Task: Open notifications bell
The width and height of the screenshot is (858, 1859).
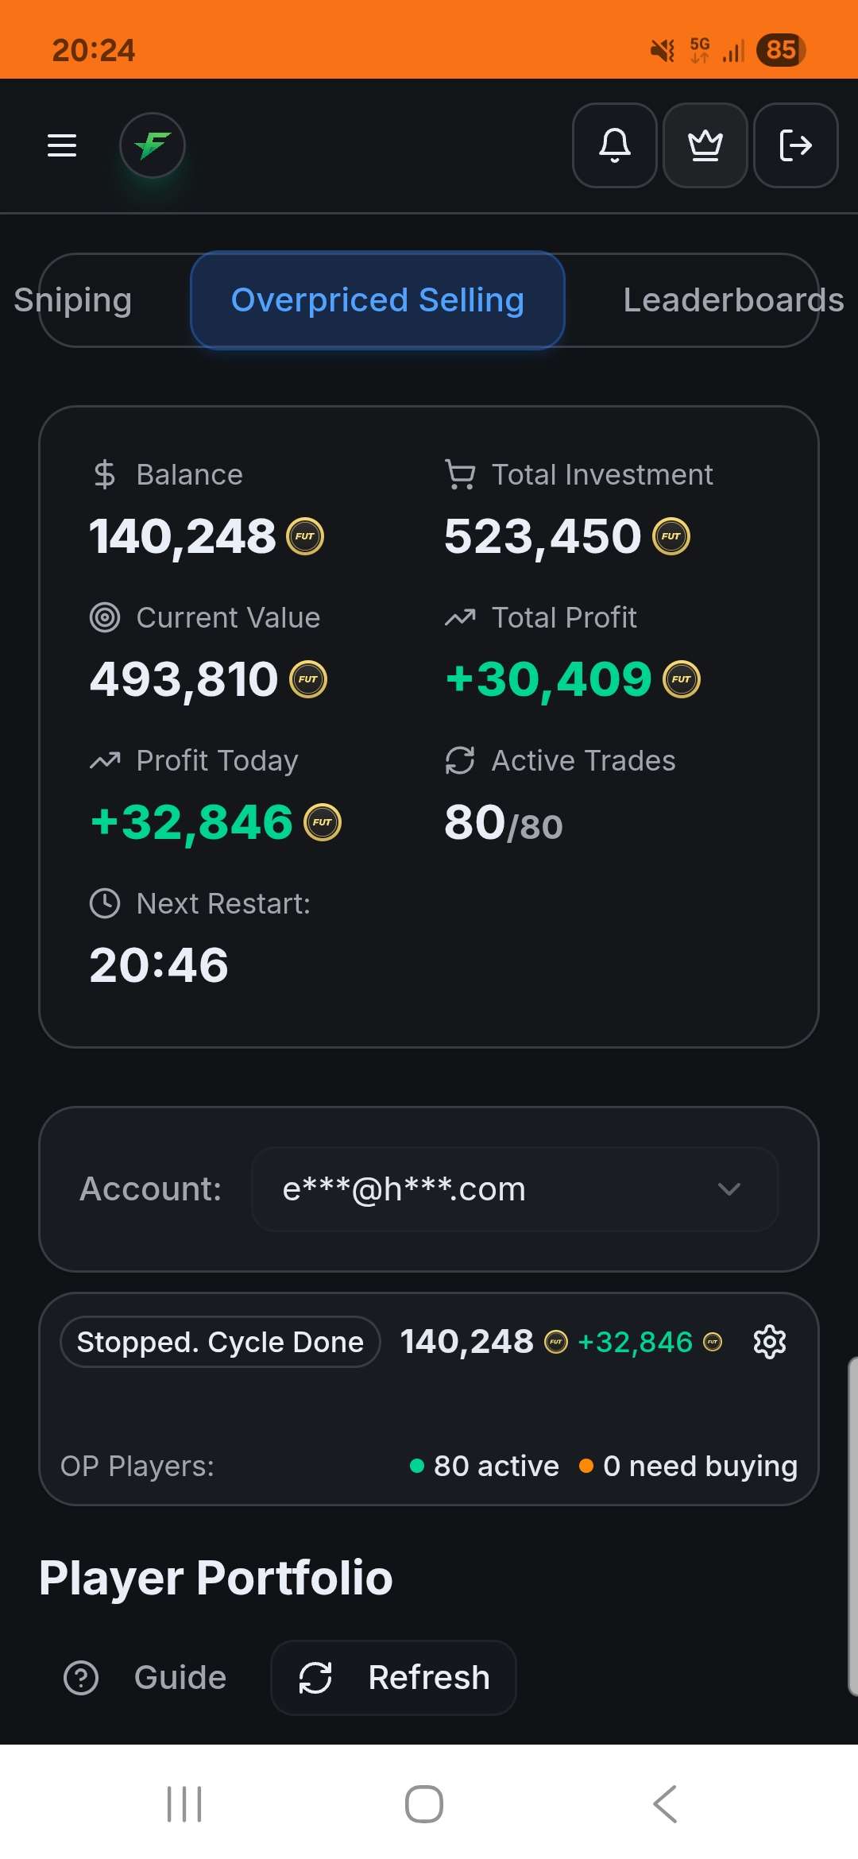Action: pos(614,145)
